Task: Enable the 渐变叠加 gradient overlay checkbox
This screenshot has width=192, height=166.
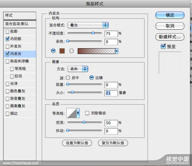Action: click(x=7, y=99)
